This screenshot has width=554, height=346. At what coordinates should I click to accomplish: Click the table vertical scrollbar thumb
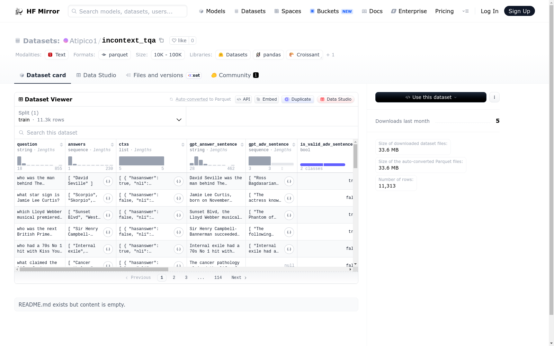[x=355, y=156]
